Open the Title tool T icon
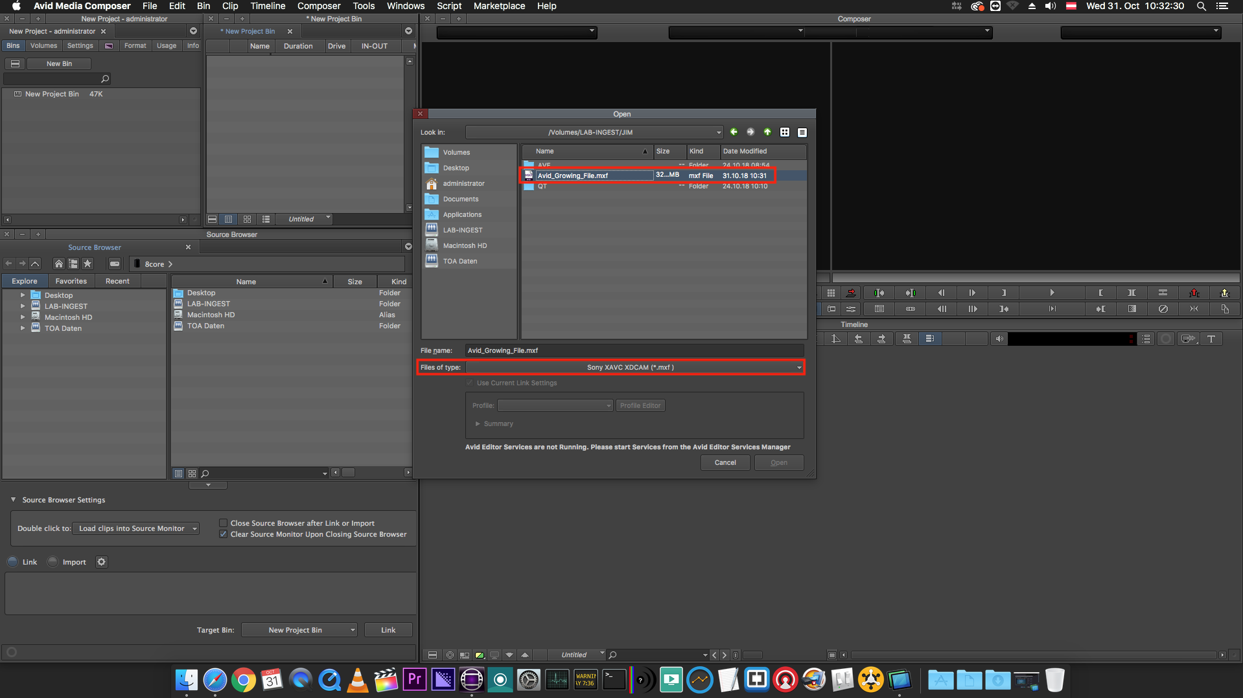 (1211, 339)
